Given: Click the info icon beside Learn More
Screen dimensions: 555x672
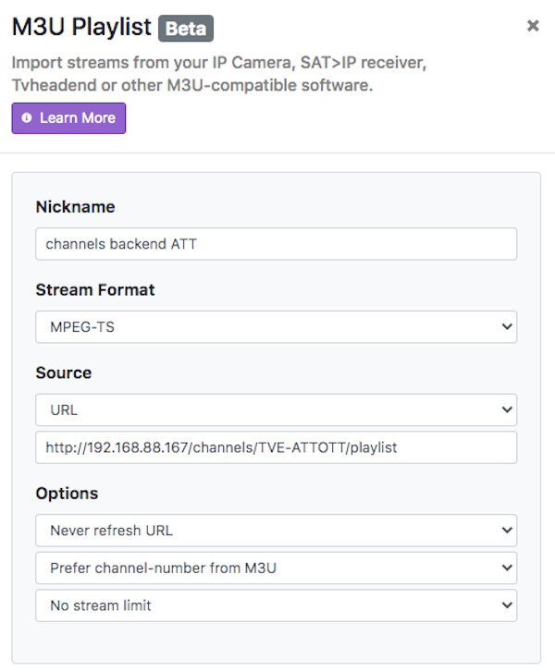Looking at the screenshot, I should point(27,118).
